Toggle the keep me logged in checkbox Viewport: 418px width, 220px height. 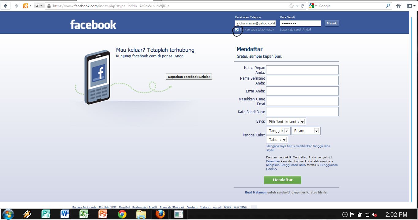pos(237,30)
